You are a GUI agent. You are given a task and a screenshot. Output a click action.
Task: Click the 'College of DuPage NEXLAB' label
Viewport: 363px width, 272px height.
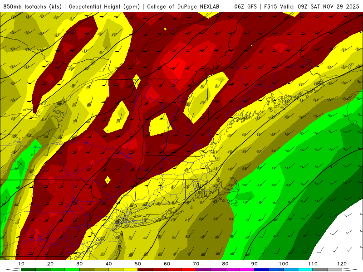click(183, 6)
